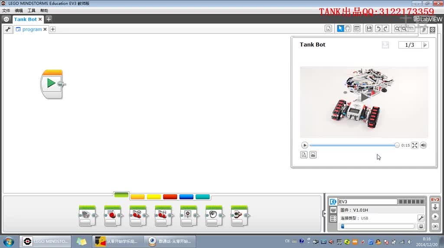Select the Move Steering block
The image size is (444, 248).
138,216
